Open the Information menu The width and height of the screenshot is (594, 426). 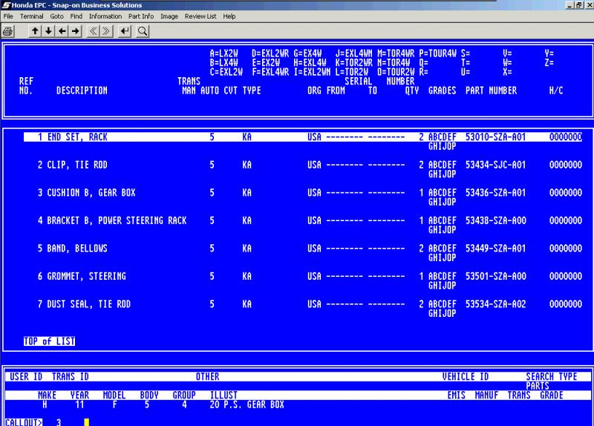[x=105, y=16]
